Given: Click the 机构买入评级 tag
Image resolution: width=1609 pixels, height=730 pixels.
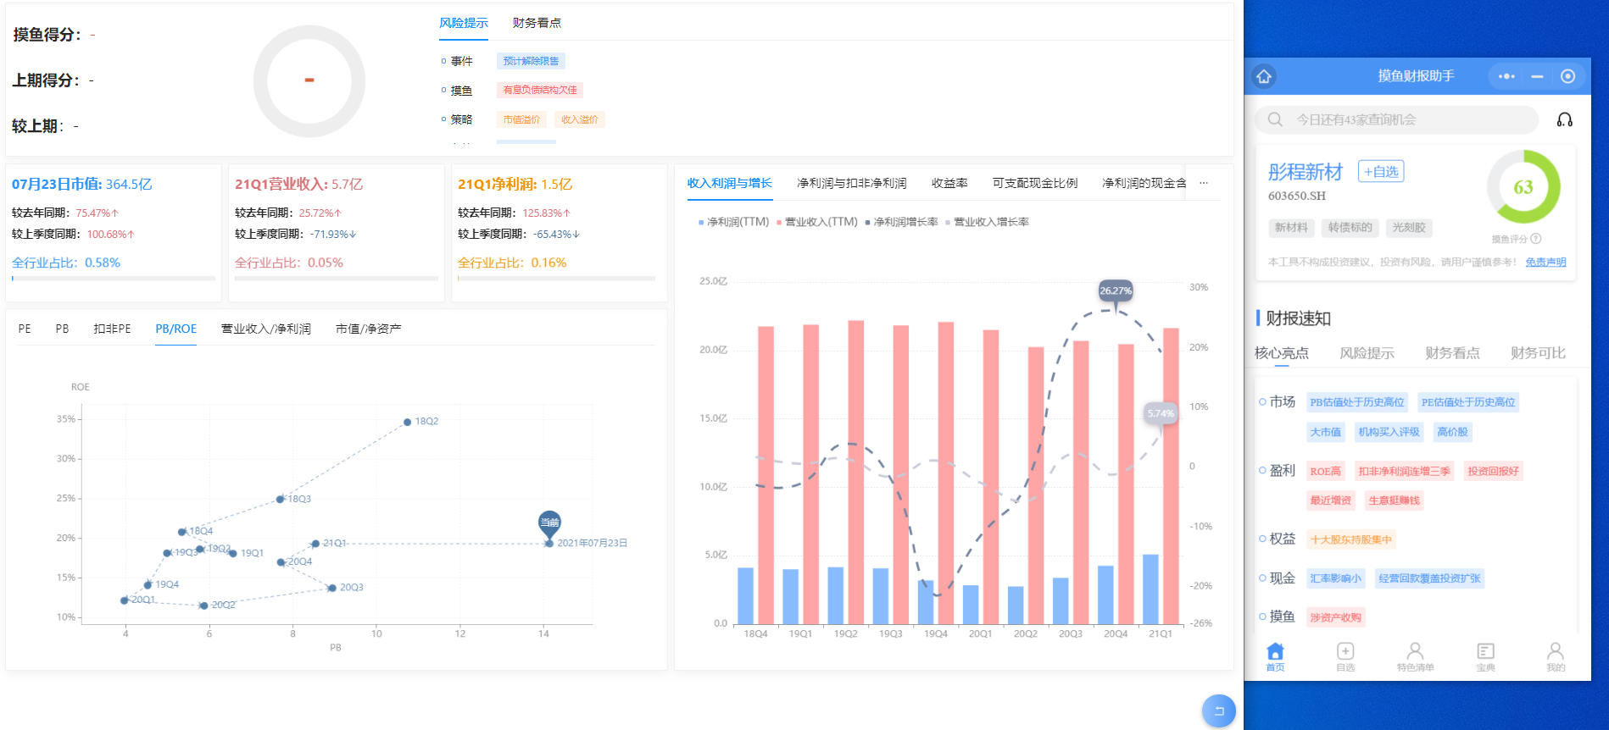Looking at the screenshot, I should click(1389, 432).
